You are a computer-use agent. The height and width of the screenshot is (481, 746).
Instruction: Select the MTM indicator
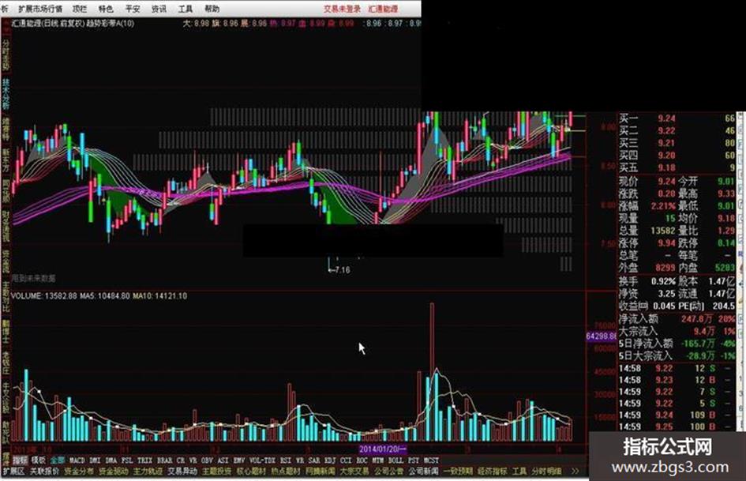click(x=378, y=460)
